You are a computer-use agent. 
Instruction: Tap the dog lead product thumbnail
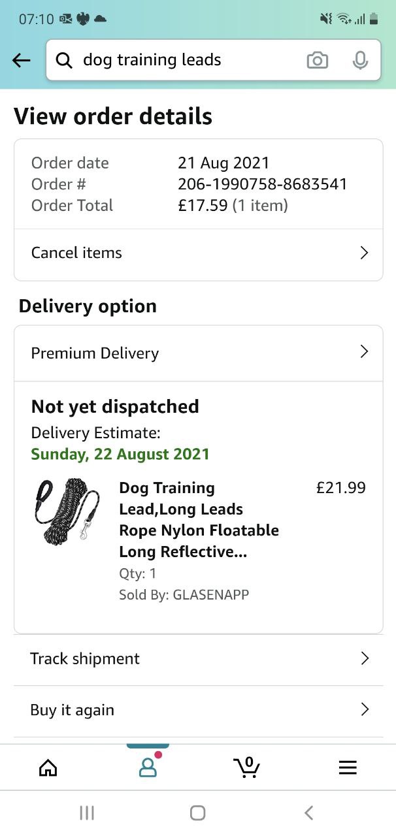pos(68,512)
